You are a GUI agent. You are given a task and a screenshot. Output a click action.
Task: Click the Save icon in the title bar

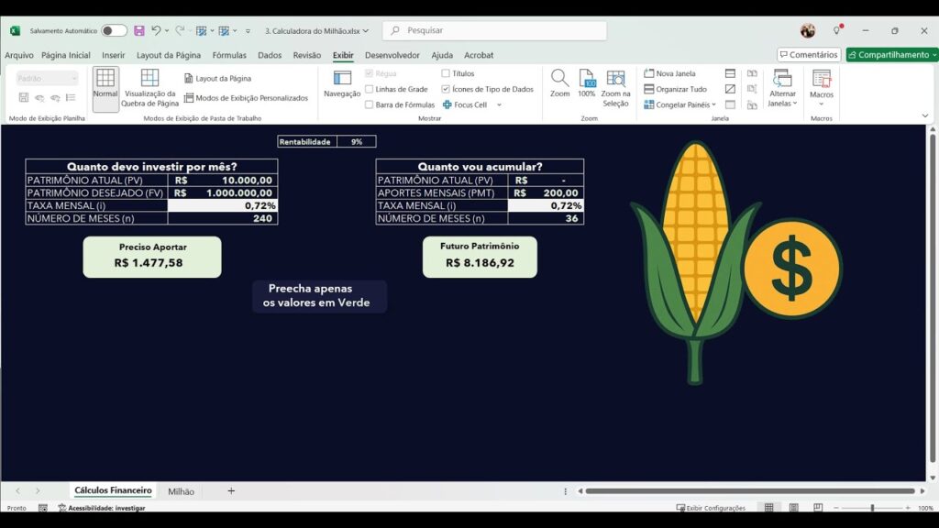(139, 30)
